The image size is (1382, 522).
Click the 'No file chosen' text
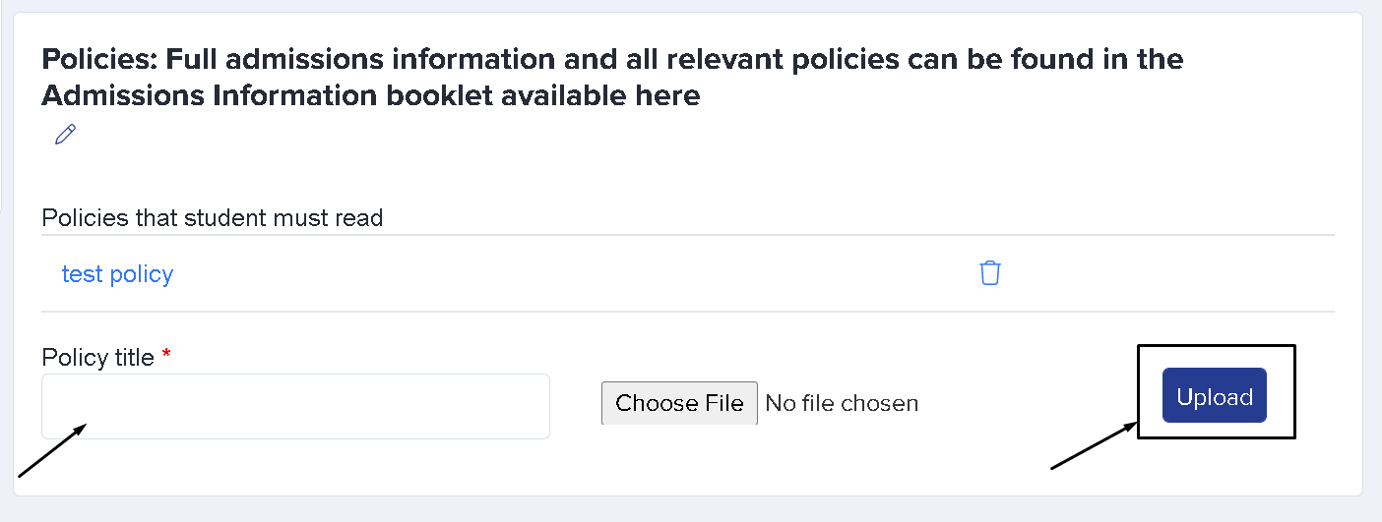842,403
